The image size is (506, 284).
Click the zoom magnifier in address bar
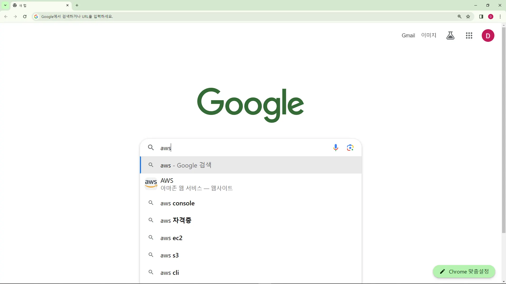[x=459, y=17]
